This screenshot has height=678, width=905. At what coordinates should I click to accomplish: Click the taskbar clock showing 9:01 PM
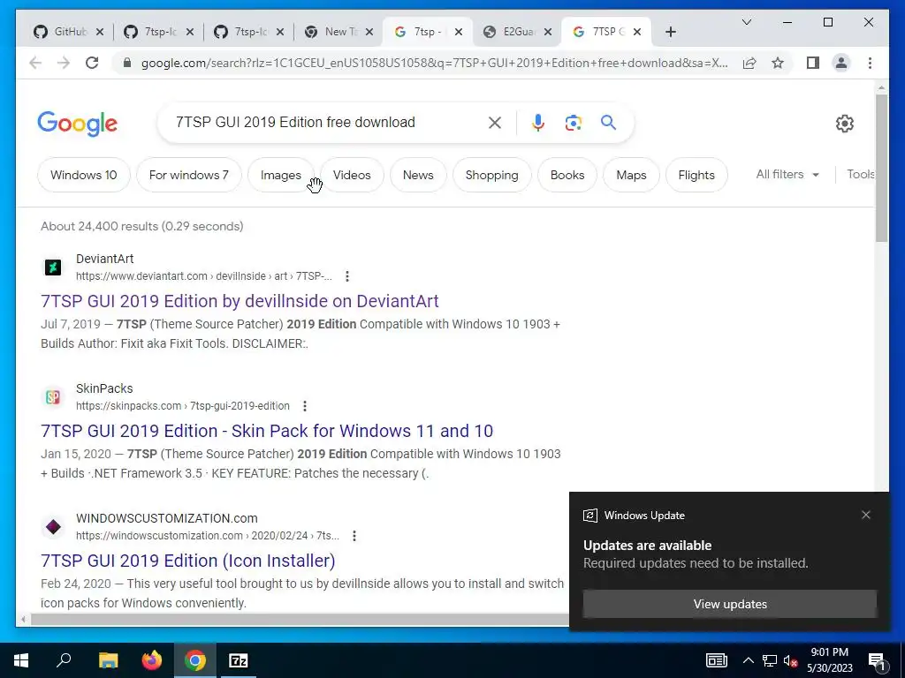click(829, 660)
